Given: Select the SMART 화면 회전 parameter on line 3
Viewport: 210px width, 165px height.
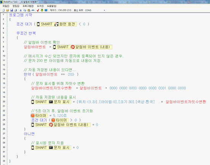Looking at the screenshot, I should [x=56, y=24].
